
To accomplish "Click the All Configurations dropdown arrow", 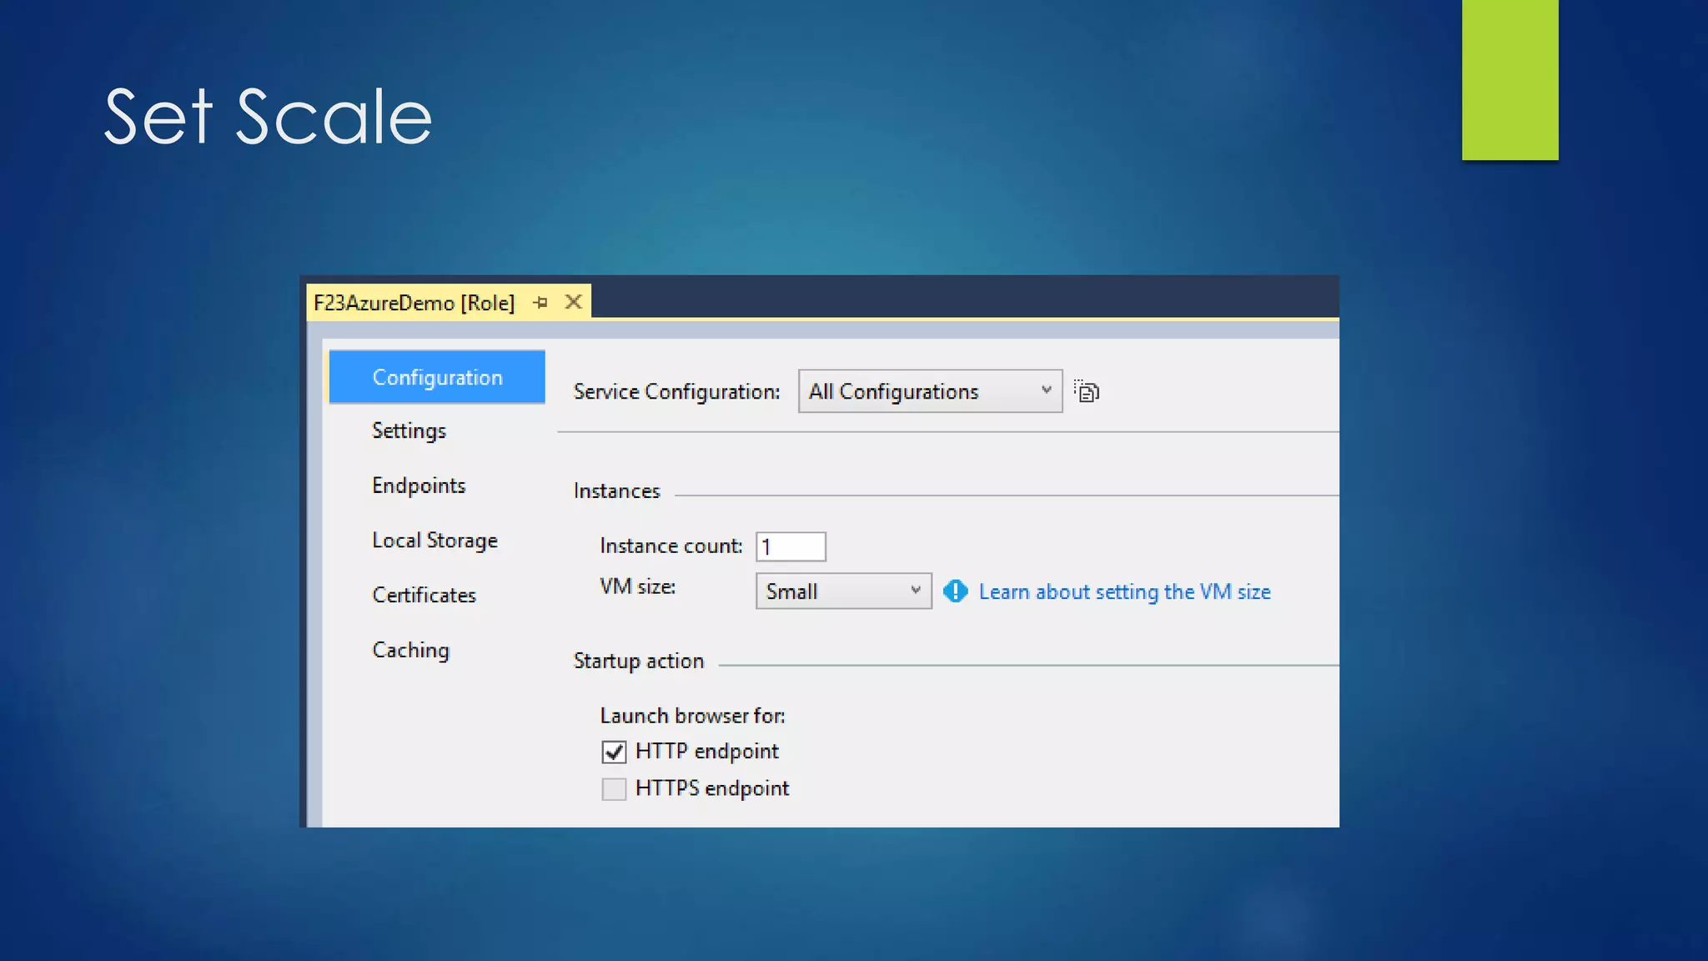I will point(1046,390).
